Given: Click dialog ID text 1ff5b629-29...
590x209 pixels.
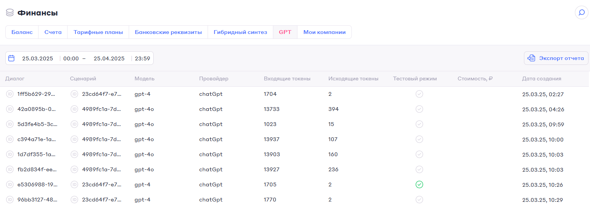Looking at the screenshot, I should [37, 94].
